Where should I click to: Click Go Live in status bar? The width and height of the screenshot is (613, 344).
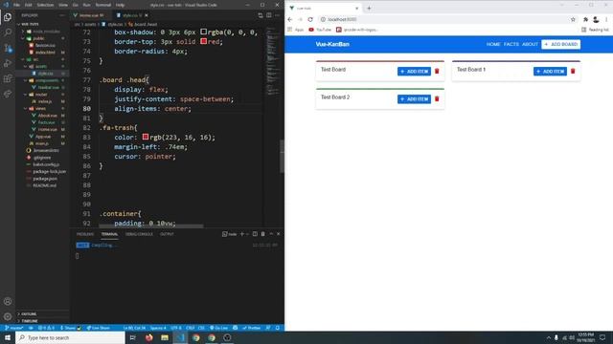click(219, 328)
